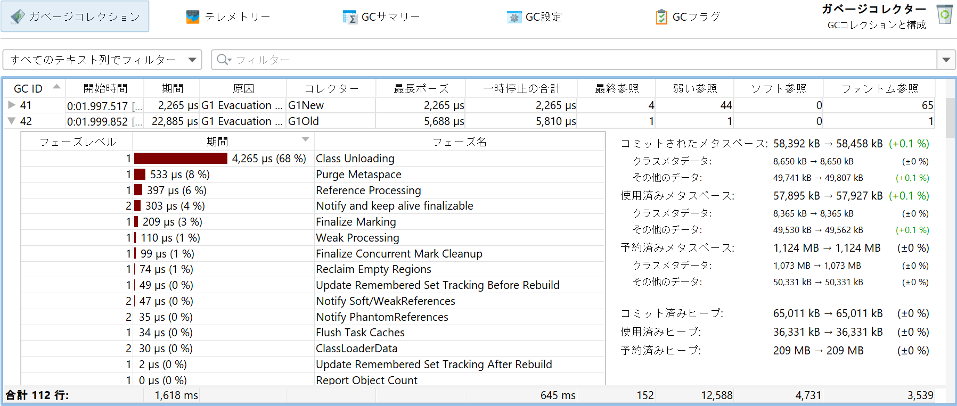The height and width of the screenshot is (406, 957).
Task: Sort by ファントム参照 column header
Action: click(x=880, y=88)
